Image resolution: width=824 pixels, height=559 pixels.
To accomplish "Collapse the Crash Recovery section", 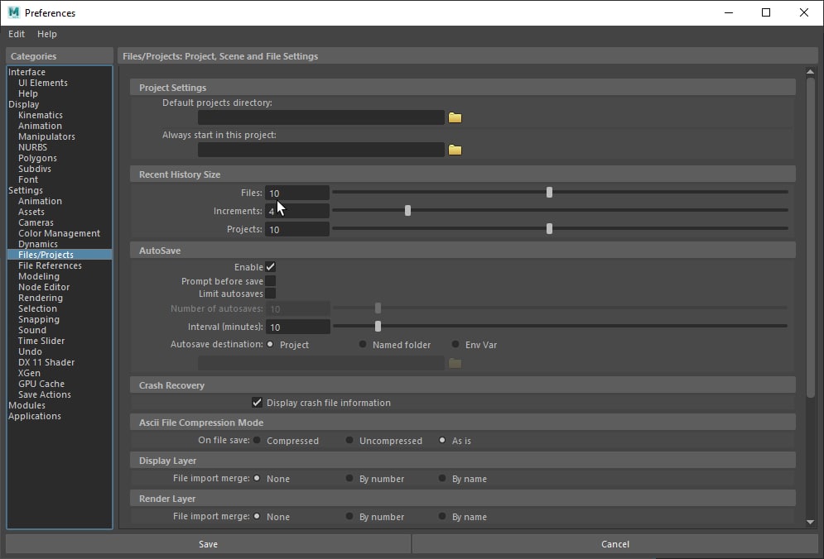I will 463,385.
